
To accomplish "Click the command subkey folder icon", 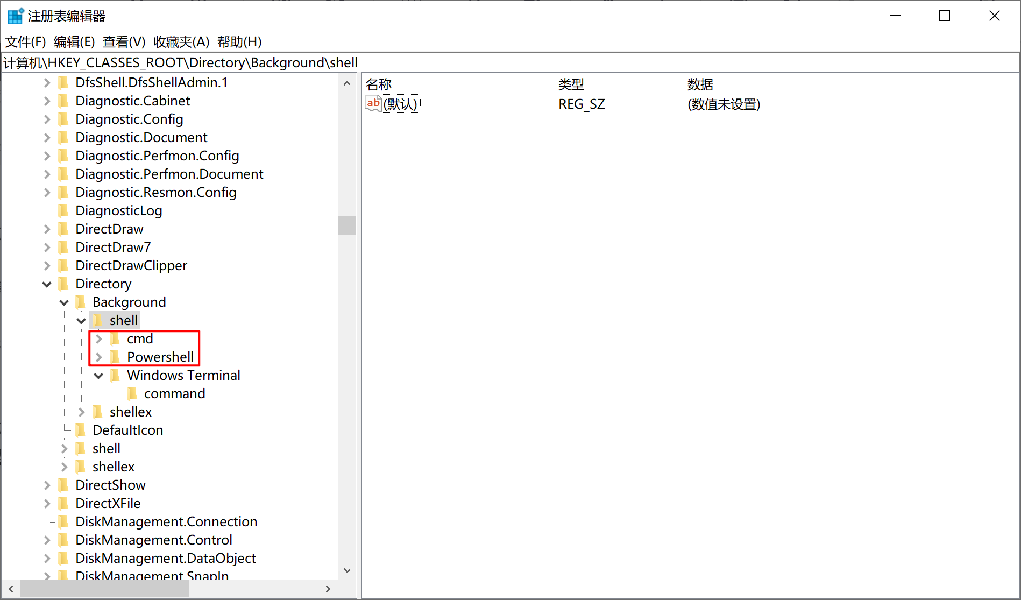I will coord(132,393).
